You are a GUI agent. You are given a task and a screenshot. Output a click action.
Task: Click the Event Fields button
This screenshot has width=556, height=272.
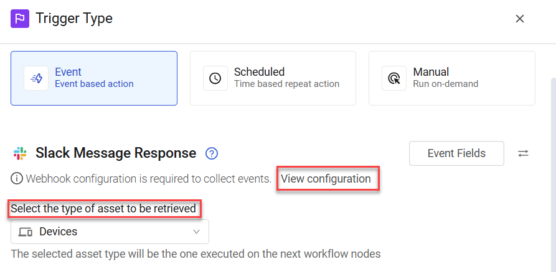(x=456, y=153)
